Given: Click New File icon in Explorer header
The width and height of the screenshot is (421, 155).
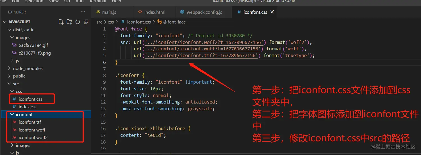Looking at the screenshot, I should [x=61, y=22].
